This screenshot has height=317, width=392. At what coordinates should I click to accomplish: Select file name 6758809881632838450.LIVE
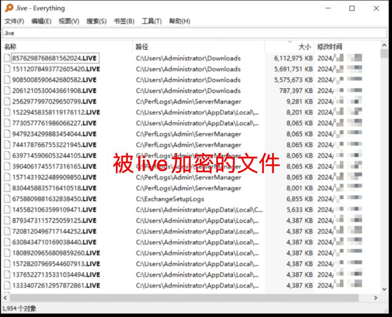54,199
